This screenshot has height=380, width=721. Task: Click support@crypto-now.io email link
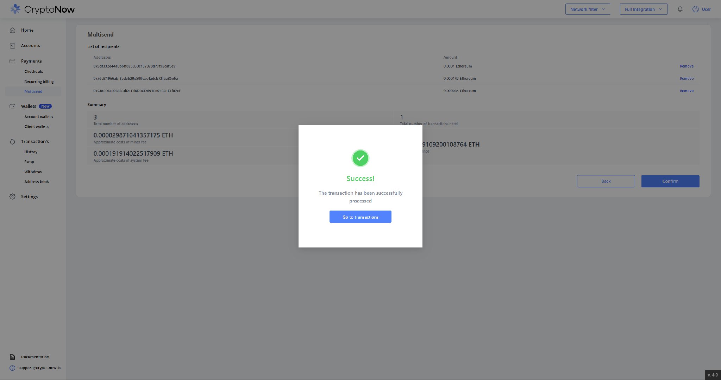point(39,368)
